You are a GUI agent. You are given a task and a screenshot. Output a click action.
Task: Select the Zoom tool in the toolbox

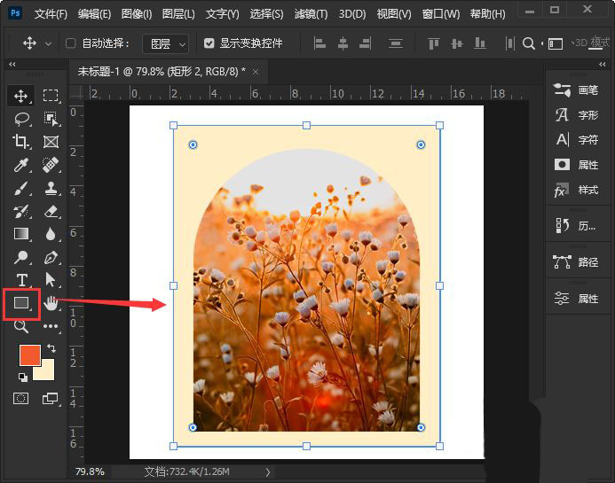[x=20, y=326]
